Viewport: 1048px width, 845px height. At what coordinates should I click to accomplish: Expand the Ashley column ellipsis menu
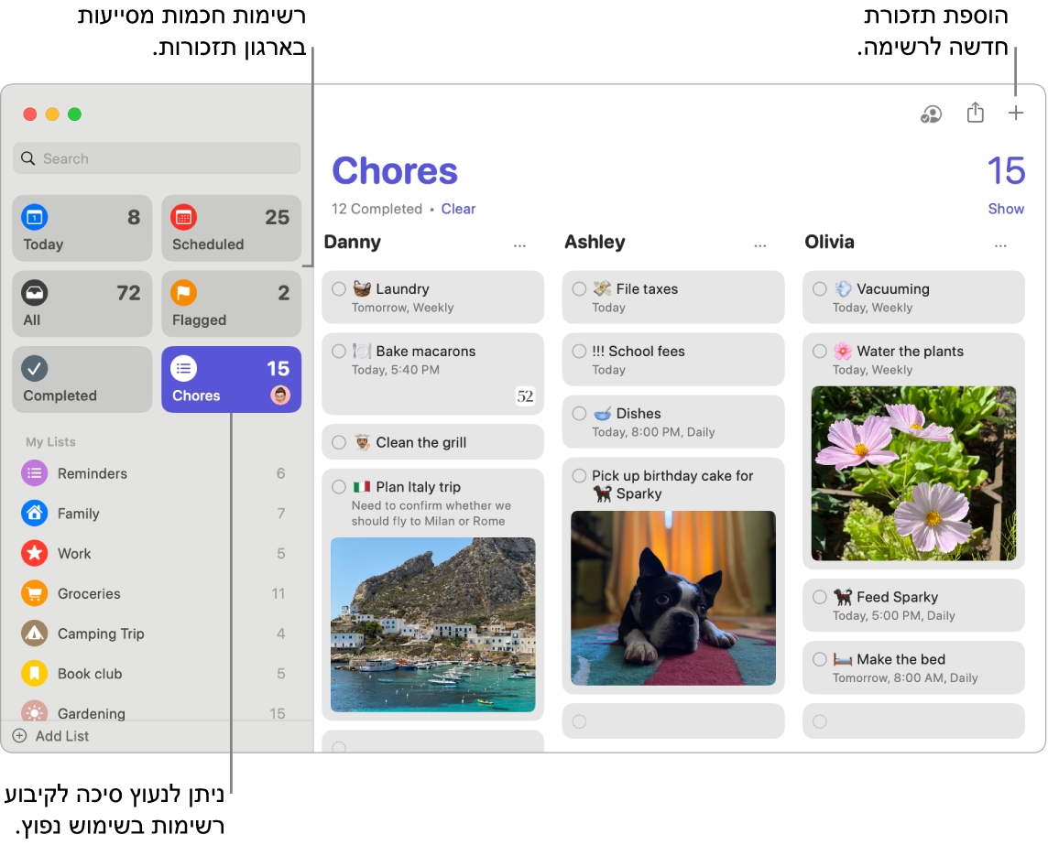[x=760, y=245]
